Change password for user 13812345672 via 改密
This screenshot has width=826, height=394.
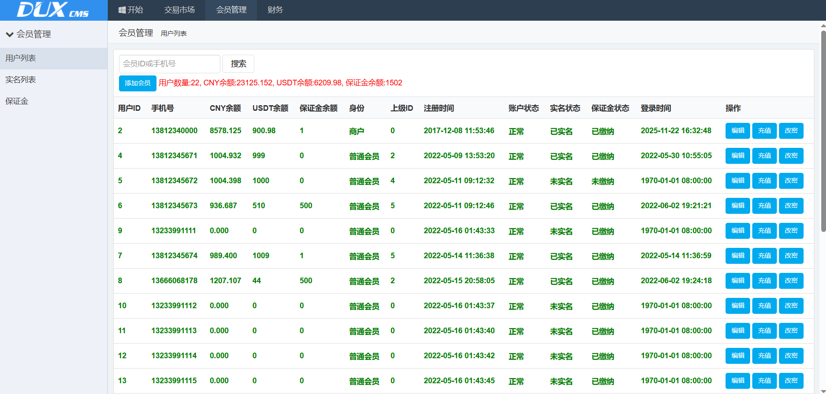coord(791,181)
